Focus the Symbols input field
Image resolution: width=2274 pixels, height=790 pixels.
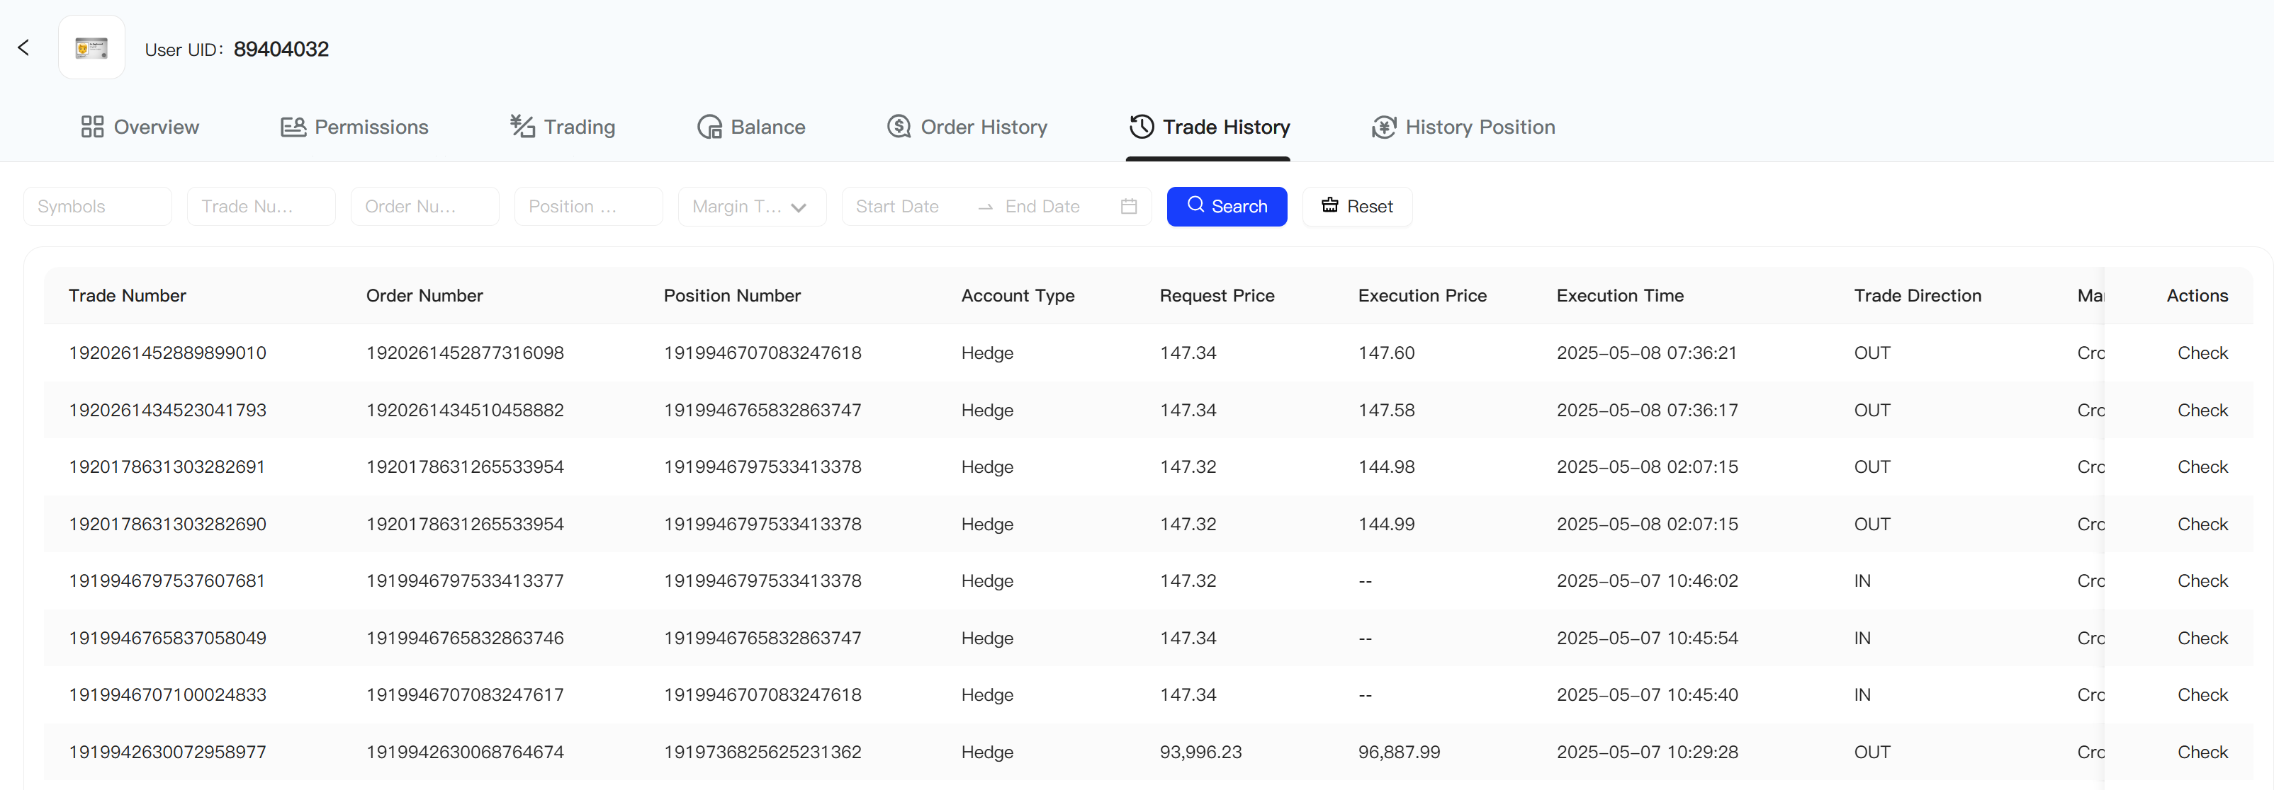point(97,206)
